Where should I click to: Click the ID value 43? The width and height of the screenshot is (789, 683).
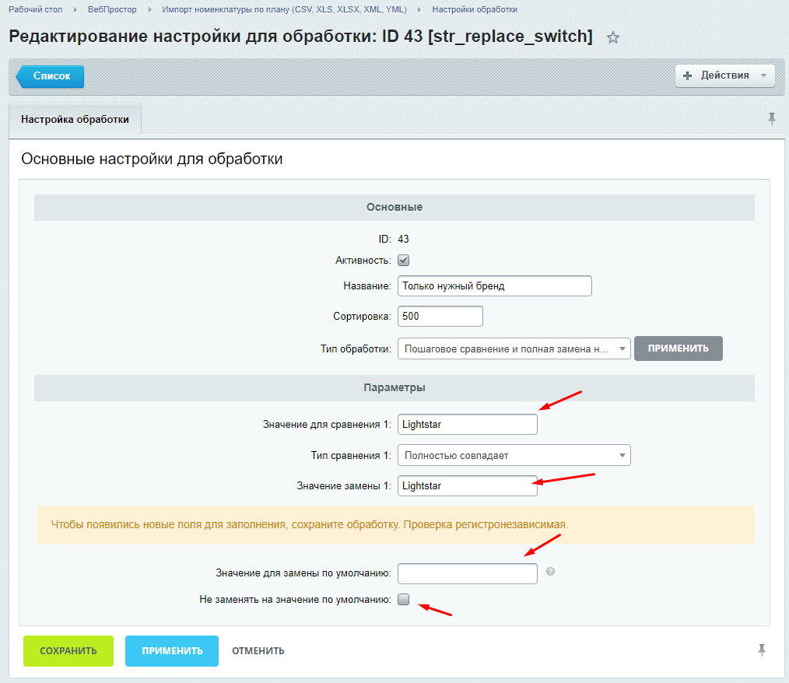point(403,239)
